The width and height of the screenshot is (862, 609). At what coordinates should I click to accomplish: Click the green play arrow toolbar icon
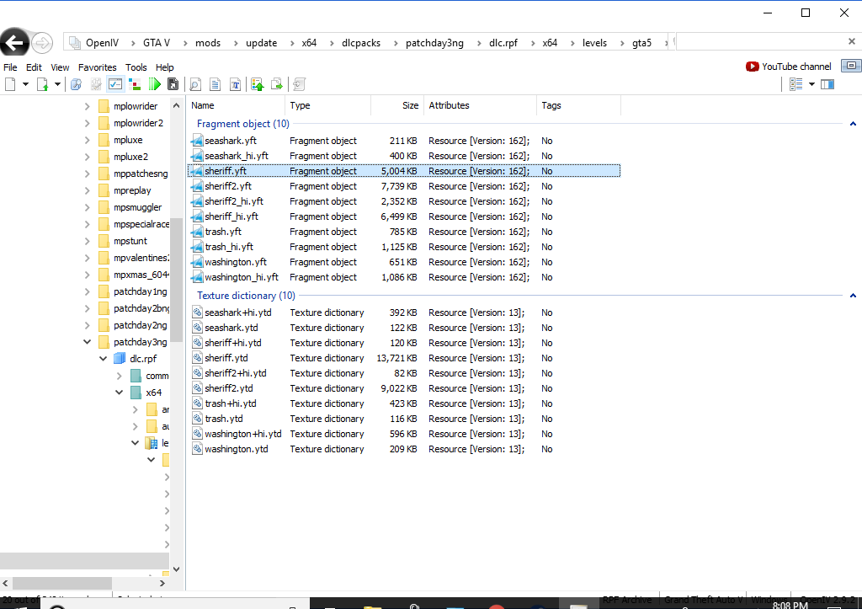click(x=155, y=84)
